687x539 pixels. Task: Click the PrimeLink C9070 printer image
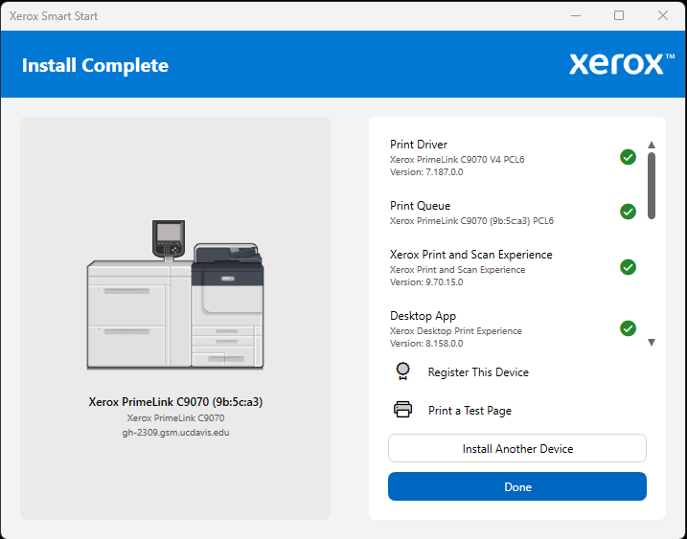[175, 295]
